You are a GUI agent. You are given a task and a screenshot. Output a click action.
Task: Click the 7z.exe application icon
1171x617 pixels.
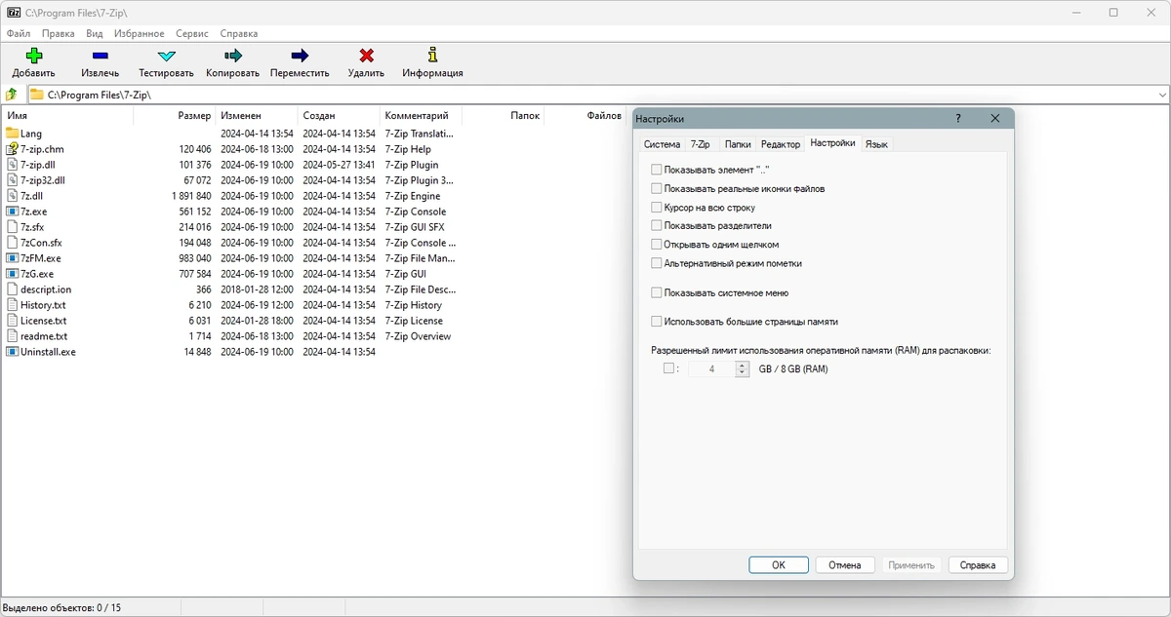click(12, 212)
